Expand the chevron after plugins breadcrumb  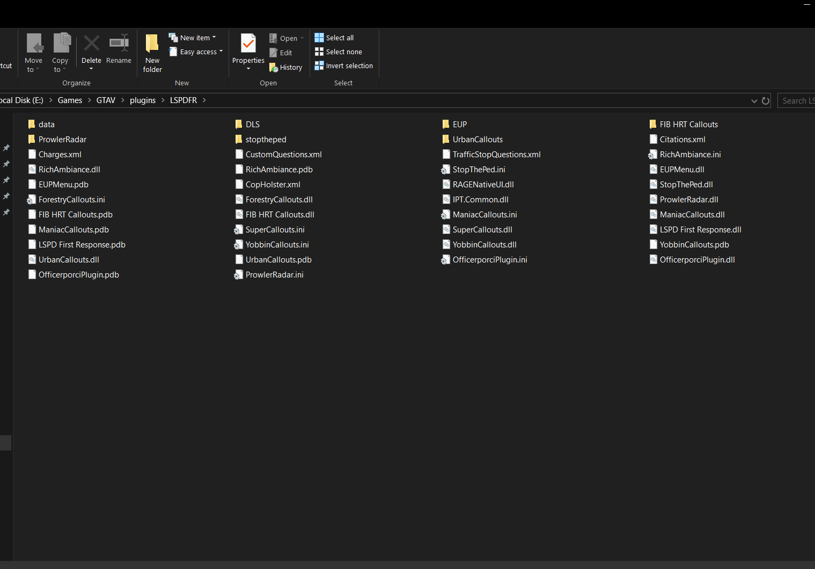[163, 100]
